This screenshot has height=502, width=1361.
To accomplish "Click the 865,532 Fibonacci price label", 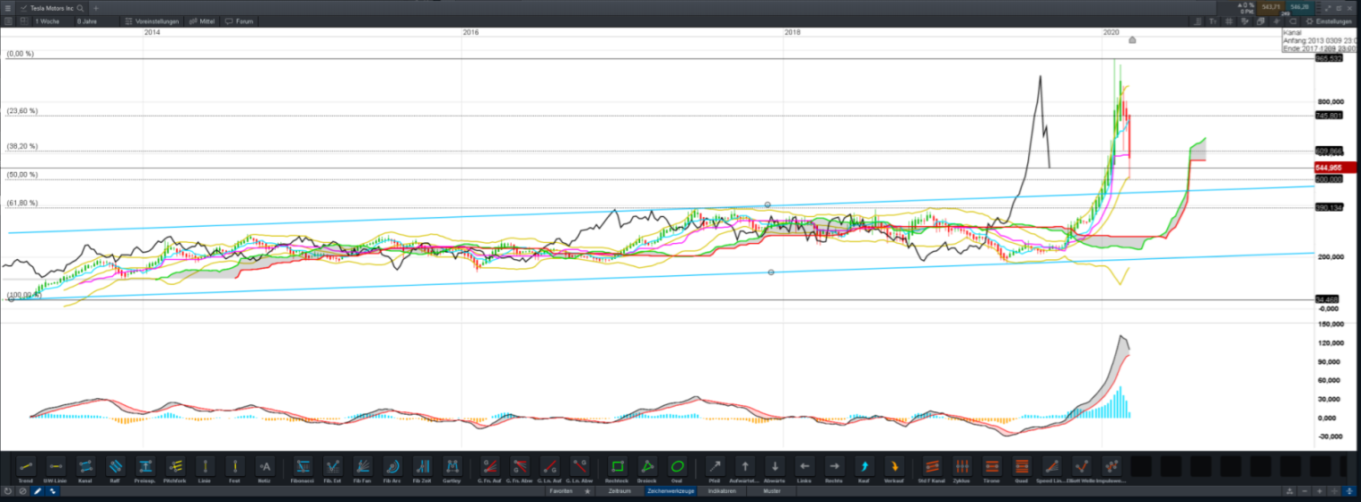I will tap(1329, 58).
